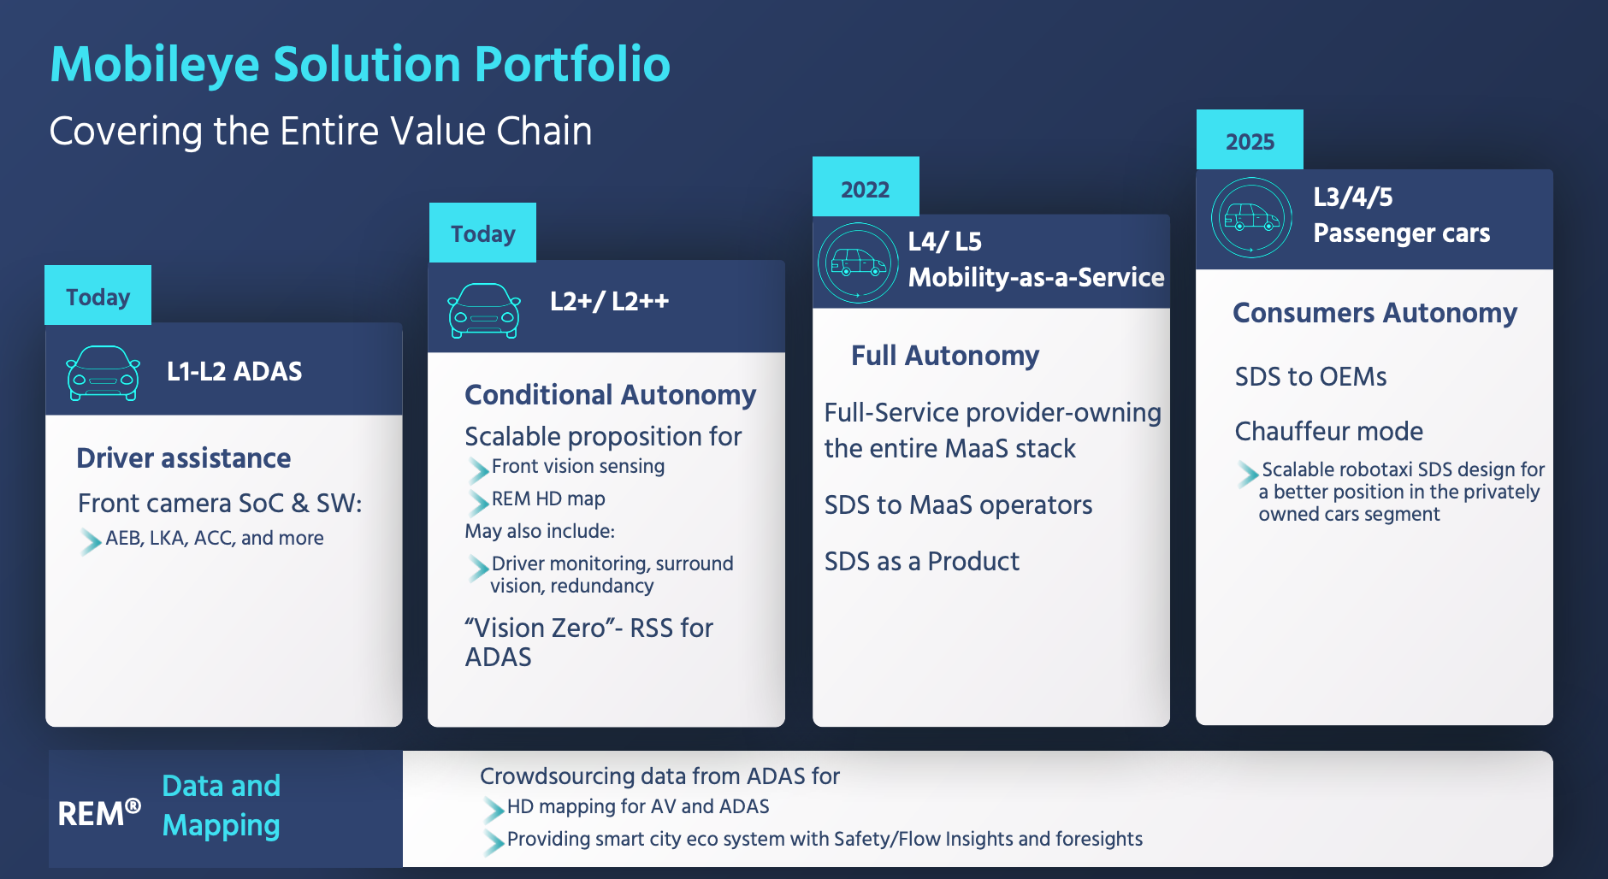Viewport: 1608px width, 879px height.
Task: Click arrow bullet before Front vision sensing
Action: pos(478,469)
